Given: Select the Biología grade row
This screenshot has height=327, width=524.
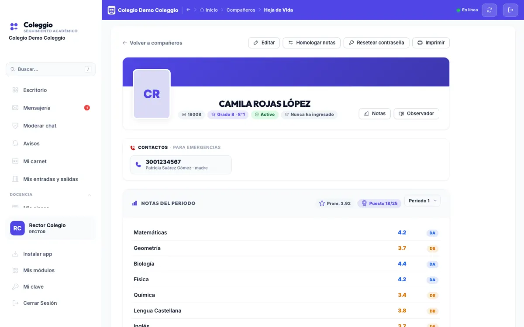Looking at the screenshot, I should pyautogui.click(x=286, y=264).
